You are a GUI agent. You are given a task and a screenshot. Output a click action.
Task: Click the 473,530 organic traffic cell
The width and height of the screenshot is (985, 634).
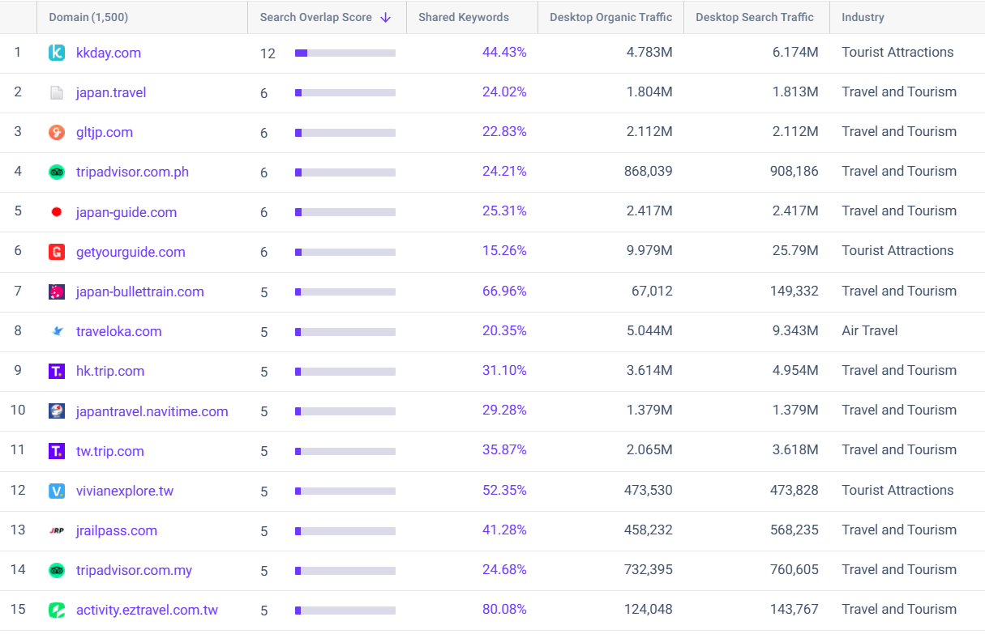(649, 490)
